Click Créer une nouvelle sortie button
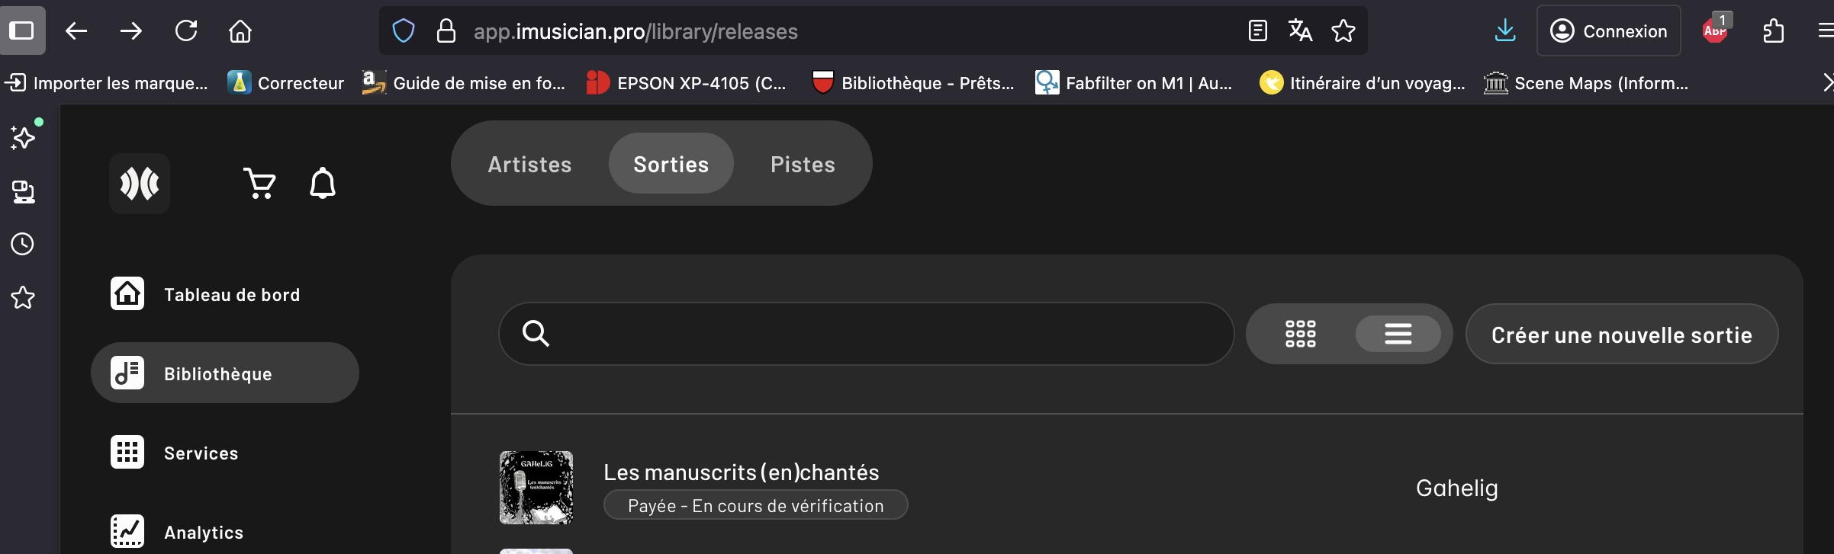1834x554 pixels. pyautogui.click(x=1622, y=335)
